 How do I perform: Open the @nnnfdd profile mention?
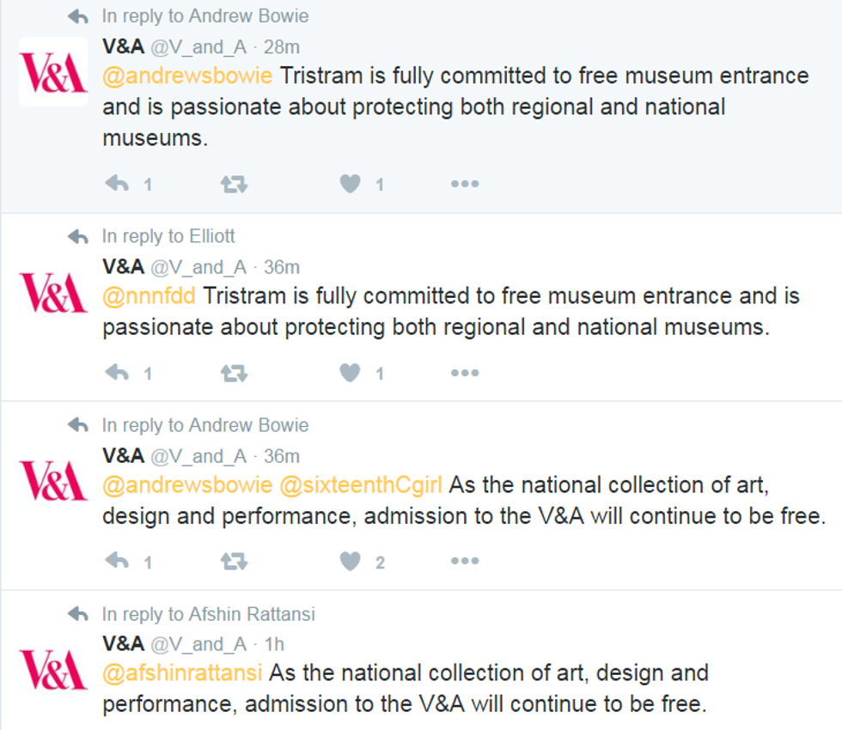pos(149,296)
